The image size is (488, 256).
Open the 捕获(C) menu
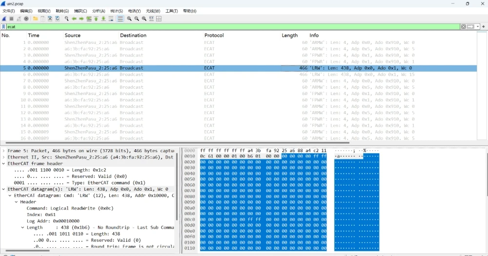[81, 11]
